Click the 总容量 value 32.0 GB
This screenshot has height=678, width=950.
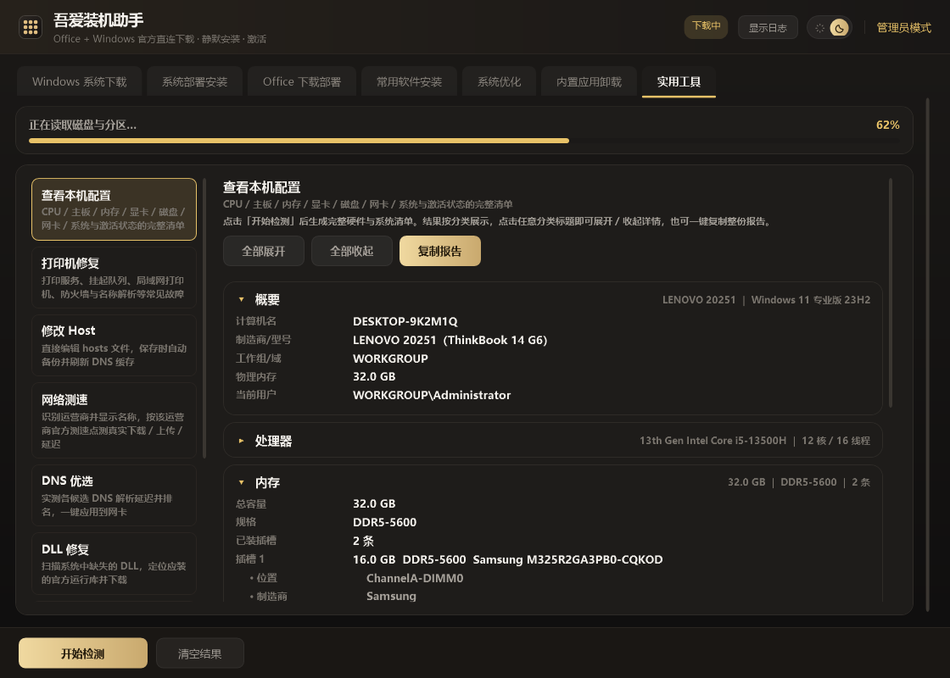374,503
